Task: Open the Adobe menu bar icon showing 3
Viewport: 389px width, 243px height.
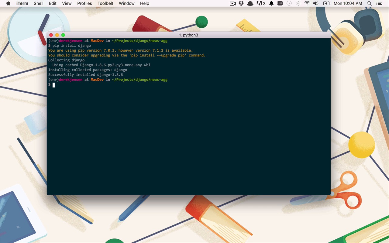Action: point(261,3)
